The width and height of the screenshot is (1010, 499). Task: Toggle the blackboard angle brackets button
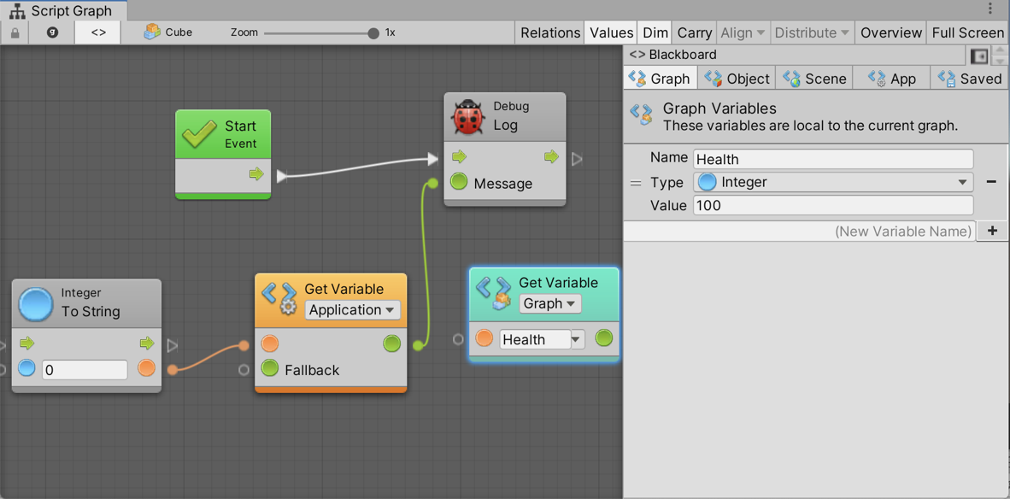[98, 32]
